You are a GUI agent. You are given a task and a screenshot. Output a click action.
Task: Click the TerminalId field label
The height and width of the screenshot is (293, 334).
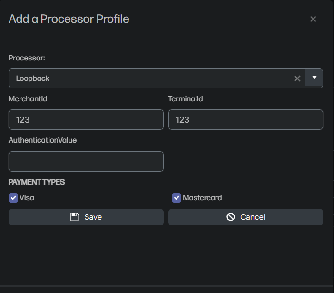(x=186, y=99)
